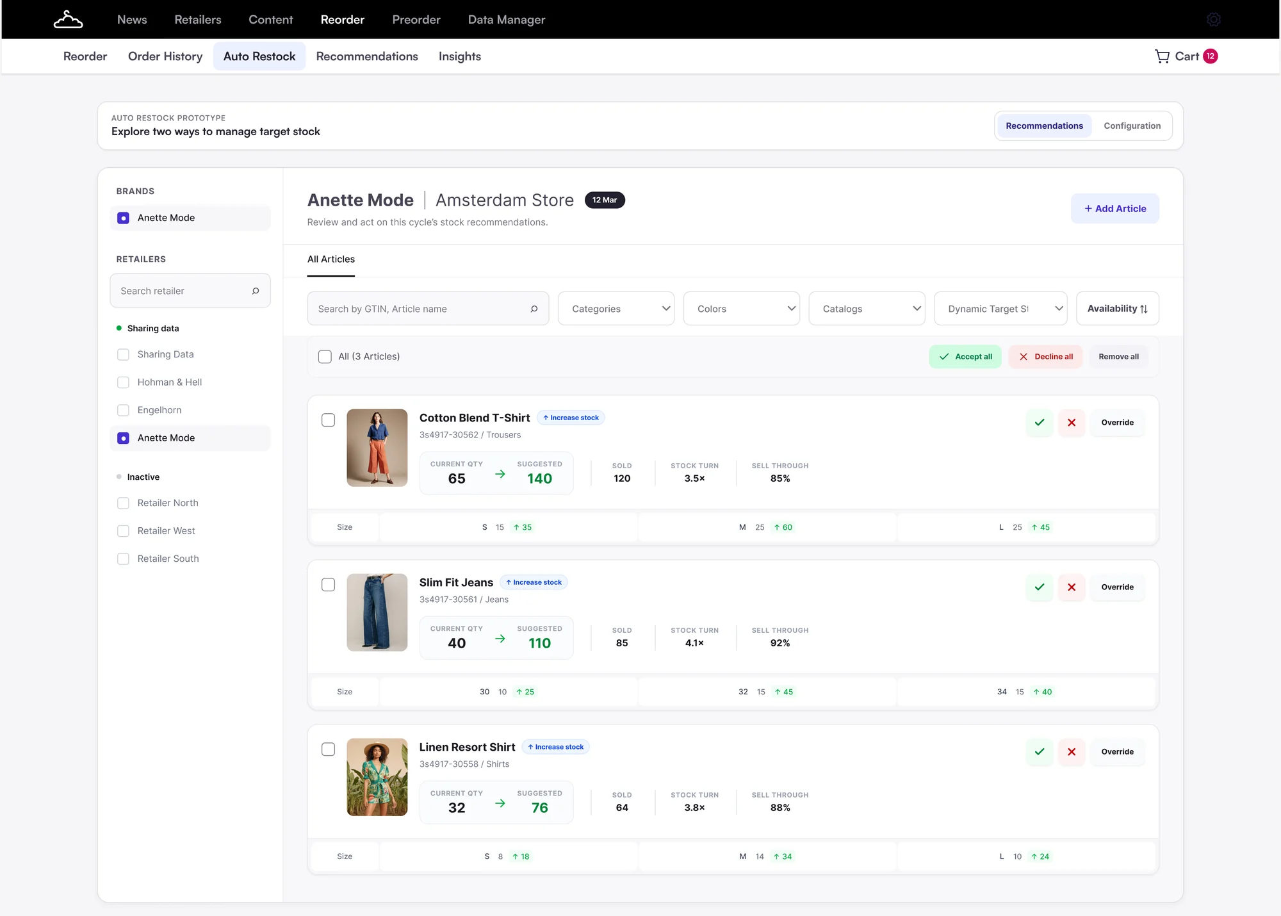Viewport: 1281px width, 916px height.
Task: Check the Hohman & Hell retailer
Action: (x=124, y=382)
